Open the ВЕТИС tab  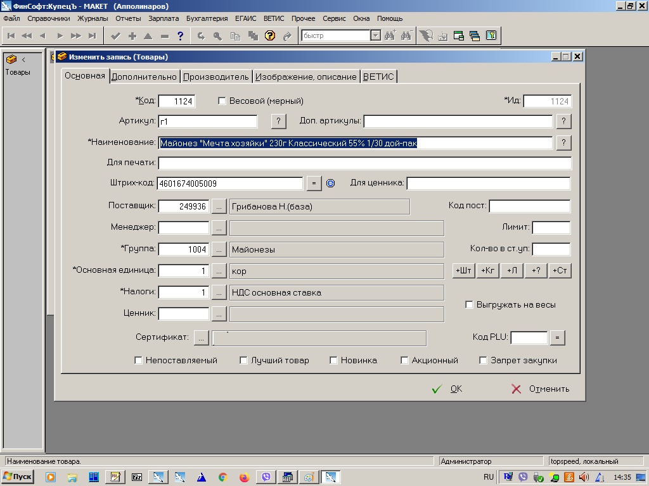[378, 77]
